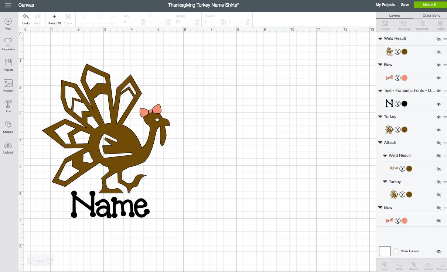Hide the visible Turkey group
This screenshot has width=447, height=272.
point(439,117)
